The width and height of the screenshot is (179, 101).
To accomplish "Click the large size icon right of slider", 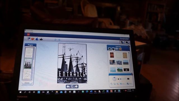I will click(128, 79).
